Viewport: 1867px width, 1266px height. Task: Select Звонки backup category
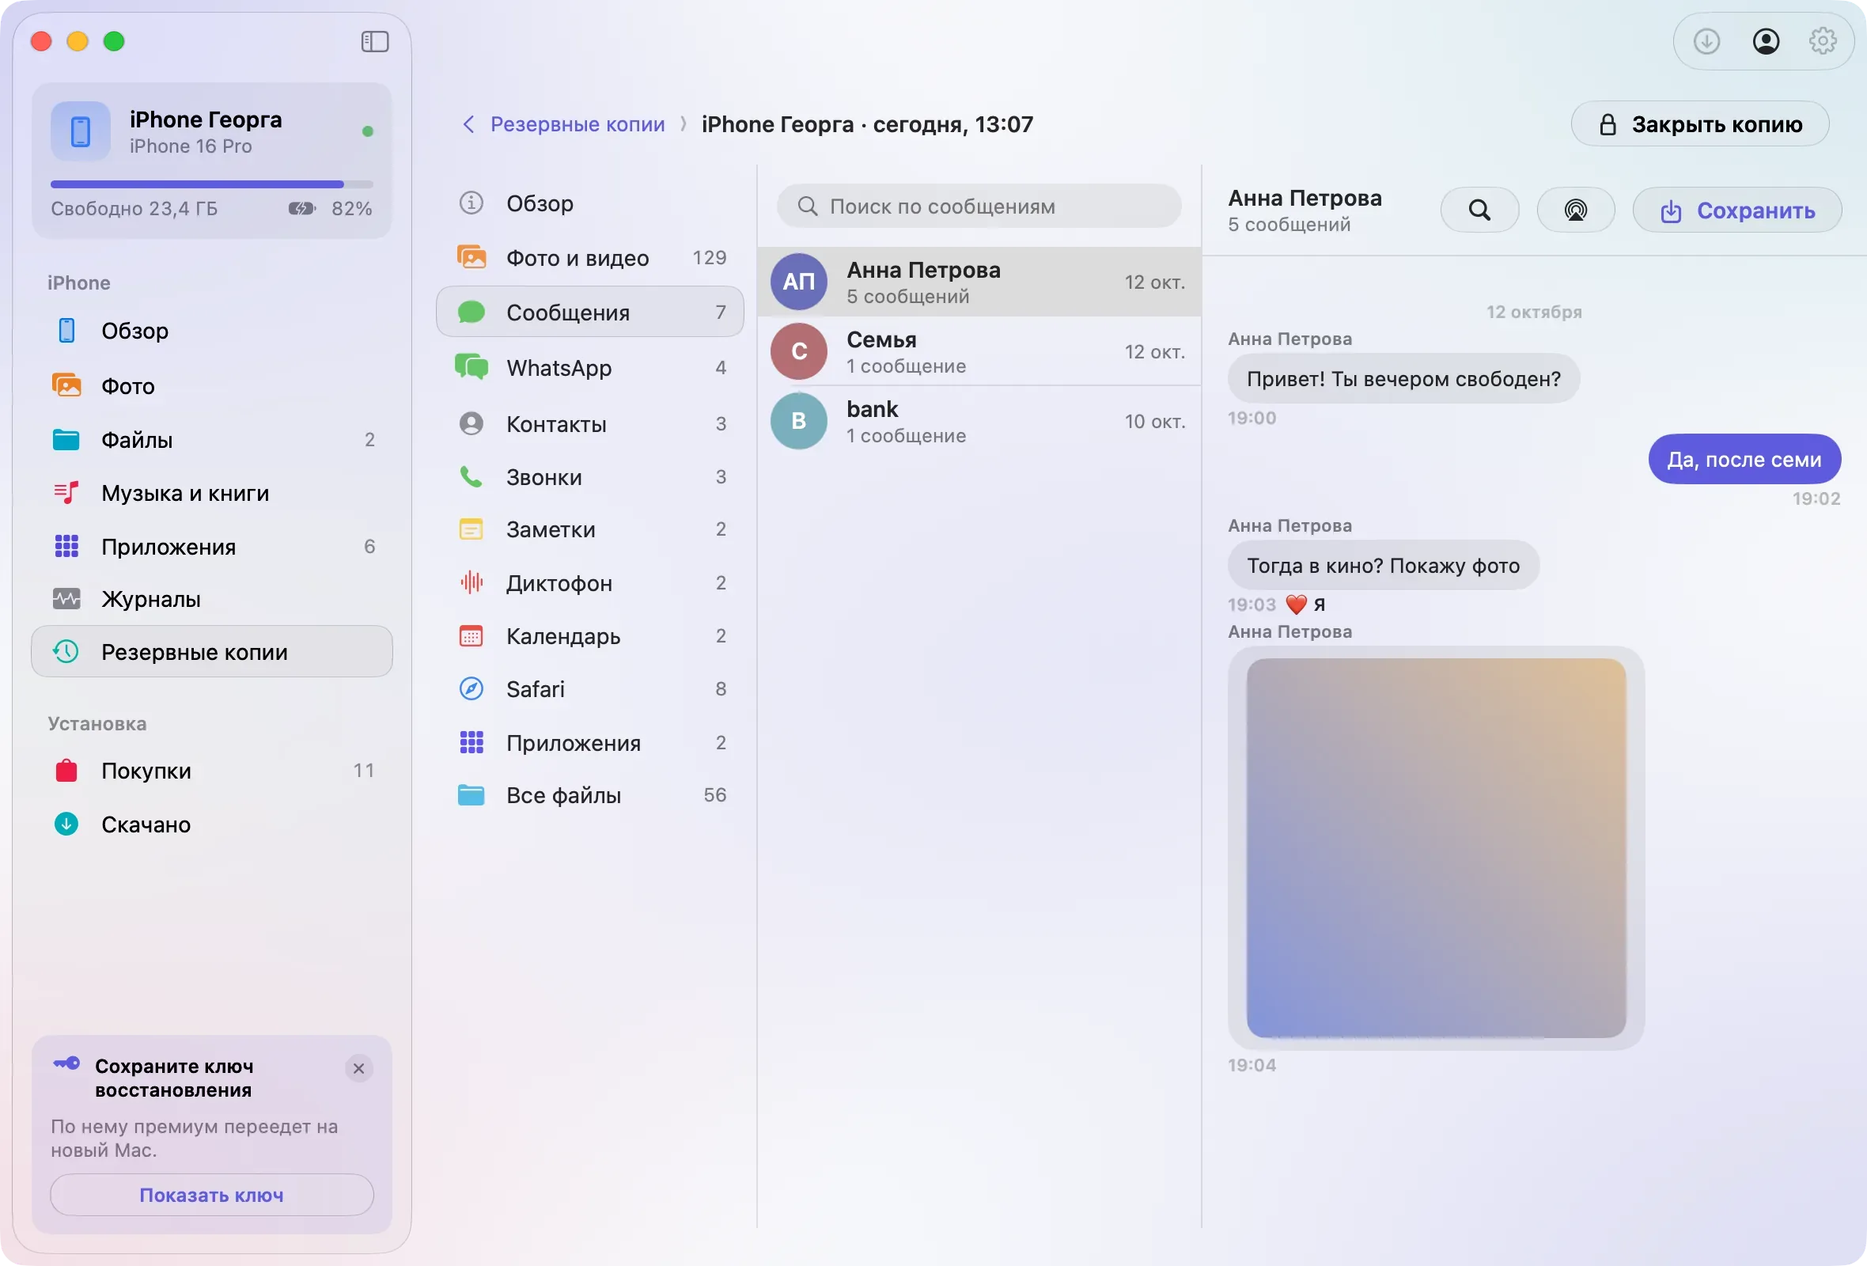(589, 477)
